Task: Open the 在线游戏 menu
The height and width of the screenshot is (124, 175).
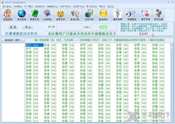Action: 40,6
